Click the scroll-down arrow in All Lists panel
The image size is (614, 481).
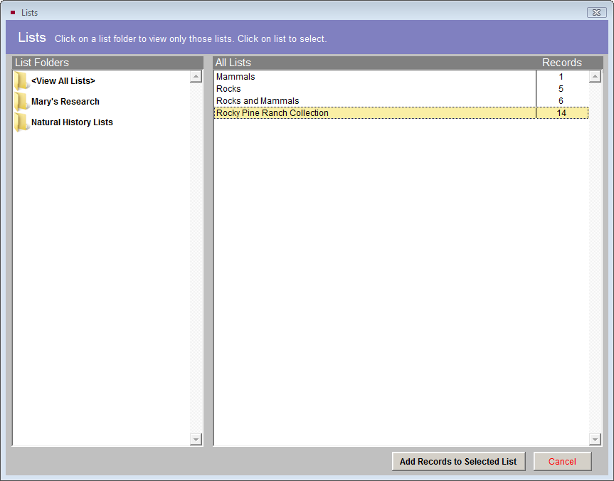(x=596, y=439)
